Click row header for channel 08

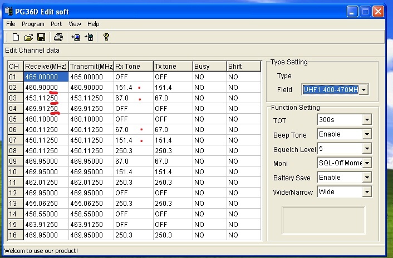click(16, 151)
